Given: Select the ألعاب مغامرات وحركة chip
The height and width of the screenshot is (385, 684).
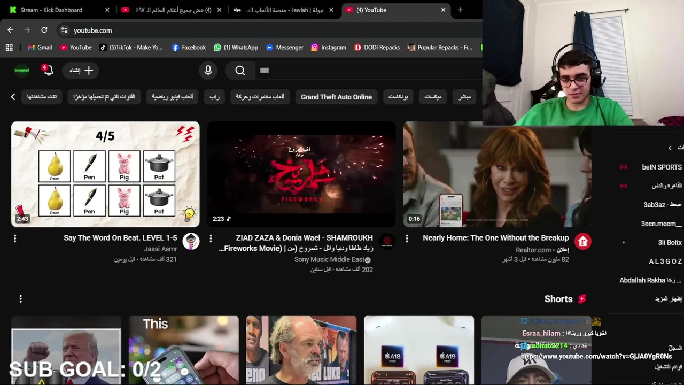Looking at the screenshot, I should 260,97.
